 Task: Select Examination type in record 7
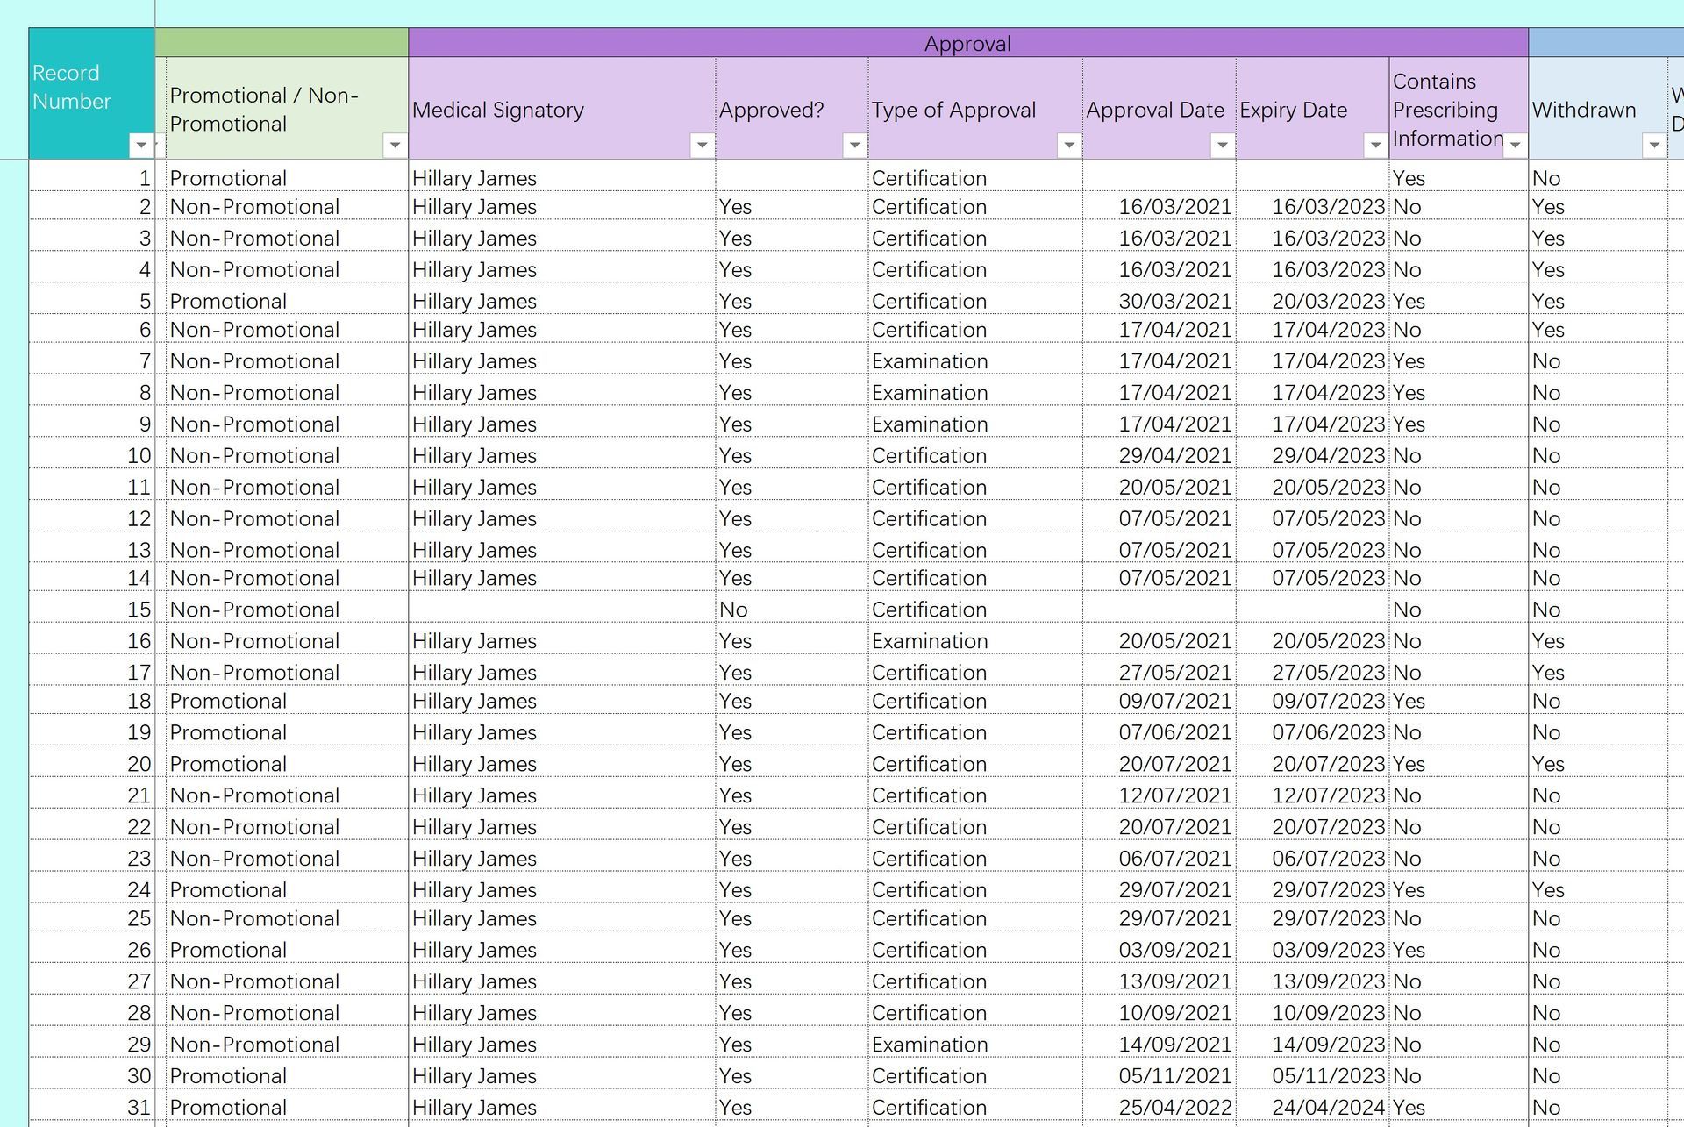(x=975, y=360)
